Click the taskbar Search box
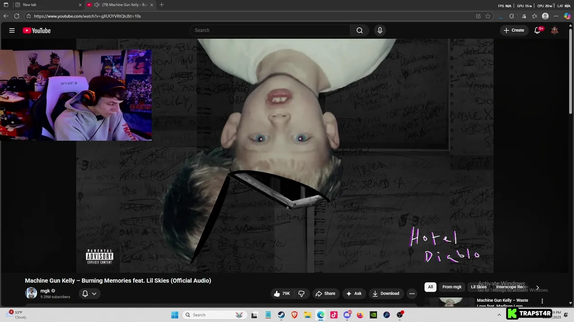The width and height of the screenshot is (574, 322). pos(214,315)
